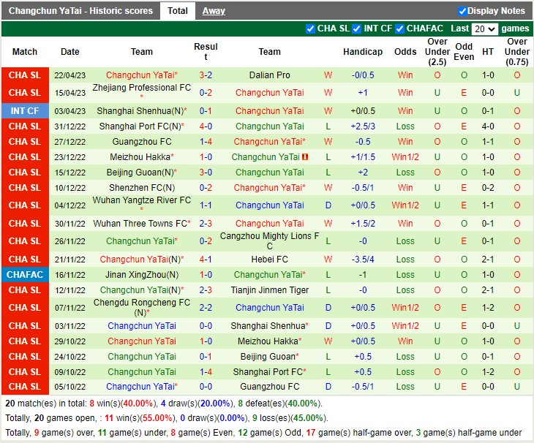Open the Tianjin Jinmen Tiger team link

(x=269, y=290)
